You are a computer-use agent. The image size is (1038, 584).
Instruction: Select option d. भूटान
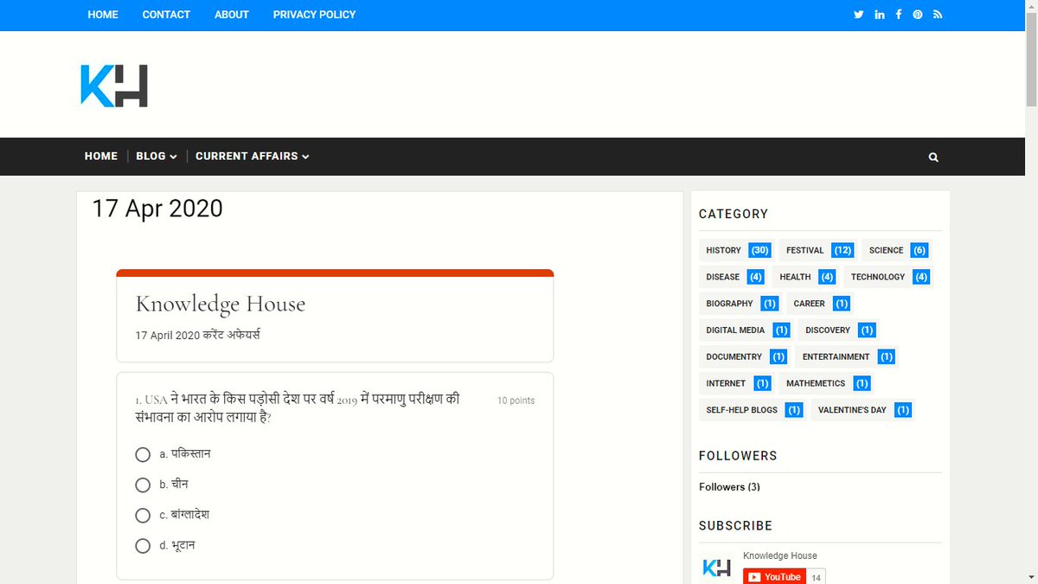point(143,546)
